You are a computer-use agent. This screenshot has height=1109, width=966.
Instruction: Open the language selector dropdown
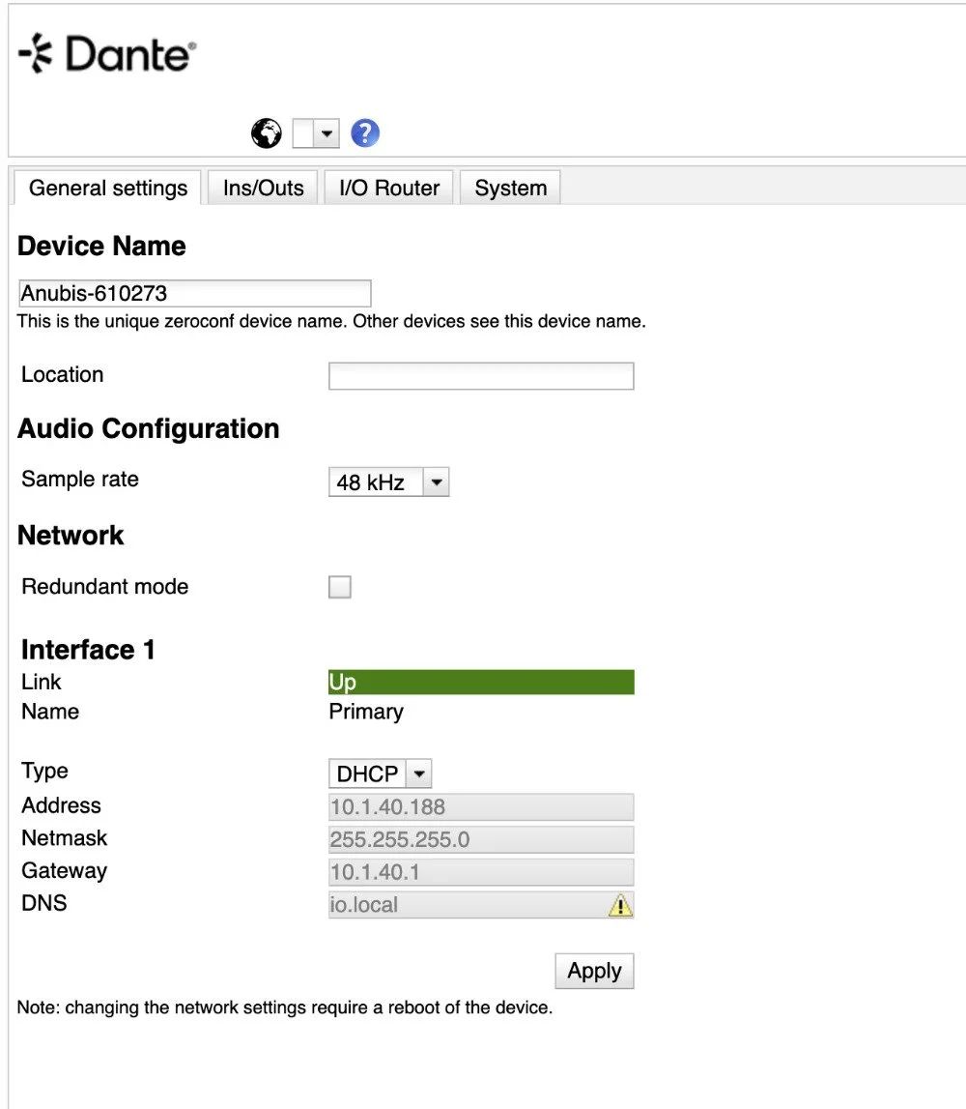[316, 133]
